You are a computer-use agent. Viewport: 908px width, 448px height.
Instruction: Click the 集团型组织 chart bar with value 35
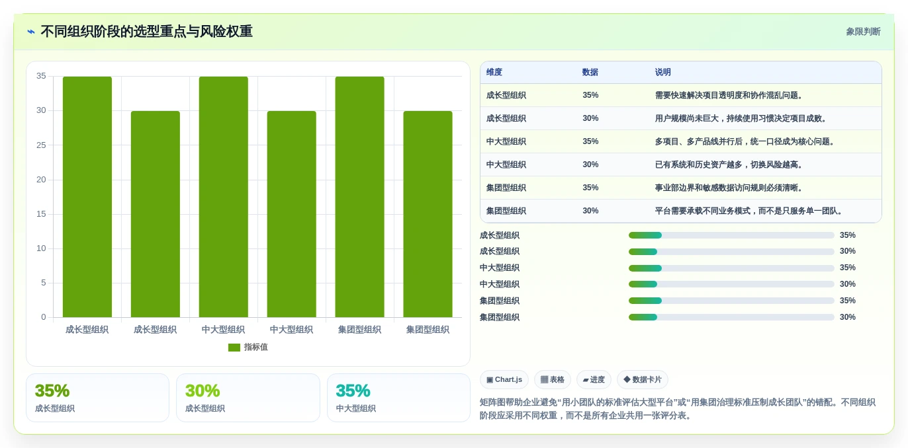[360, 197]
